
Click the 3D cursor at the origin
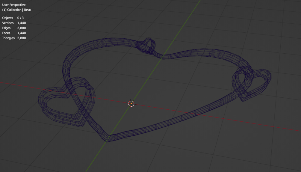(131, 104)
